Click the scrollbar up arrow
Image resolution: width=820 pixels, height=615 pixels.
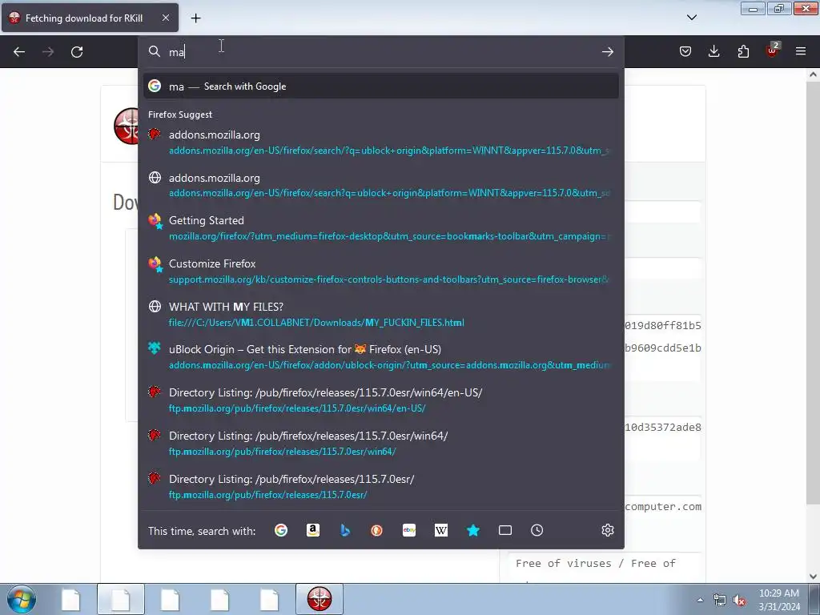pyautogui.click(x=813, y=74)
